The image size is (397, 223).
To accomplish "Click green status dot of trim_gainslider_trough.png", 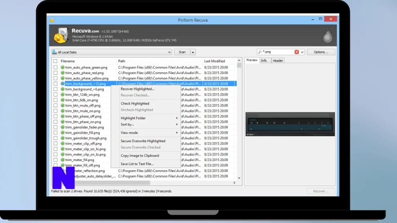I will coord(62,138).
